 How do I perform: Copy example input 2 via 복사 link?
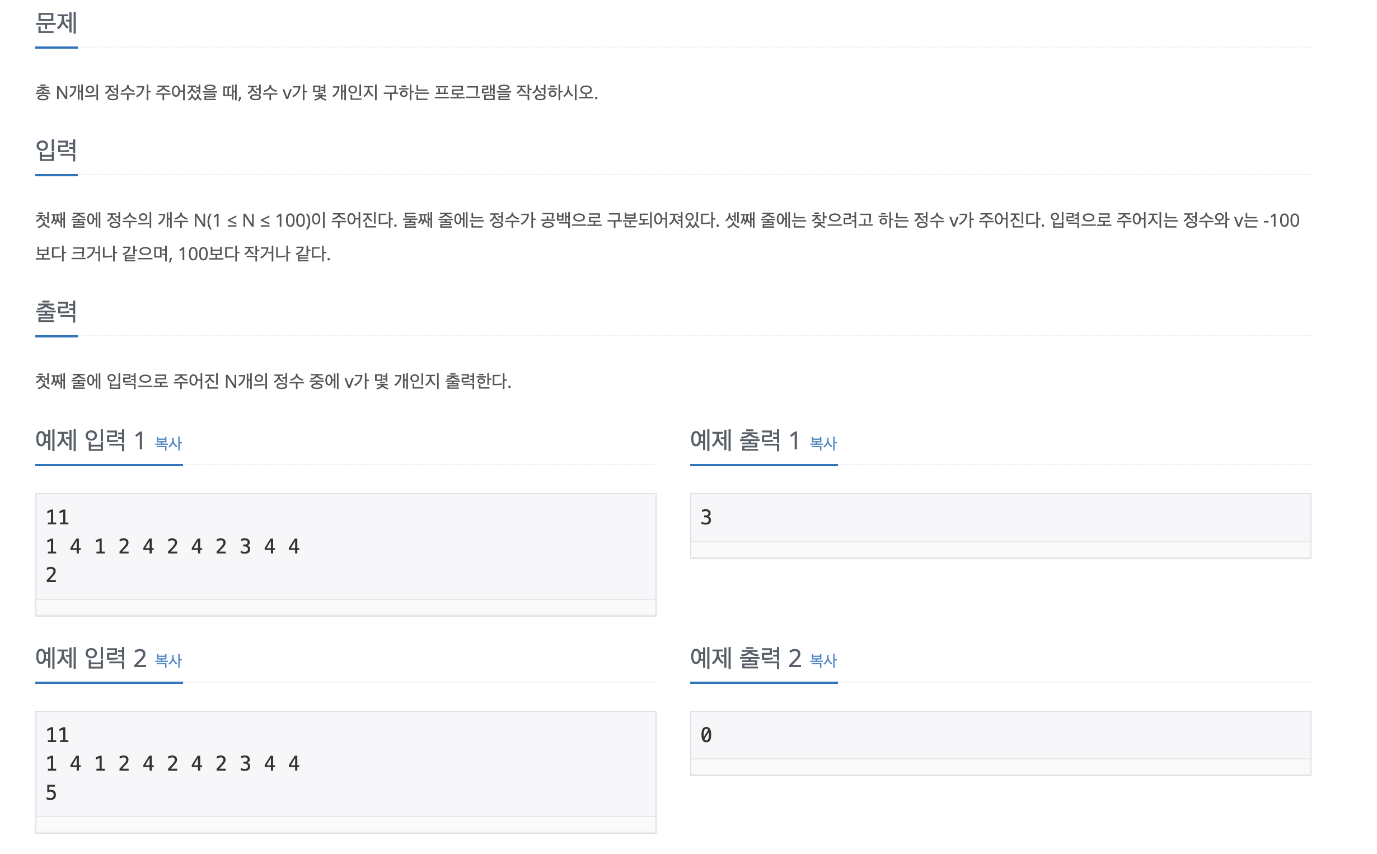coord(168,660)
